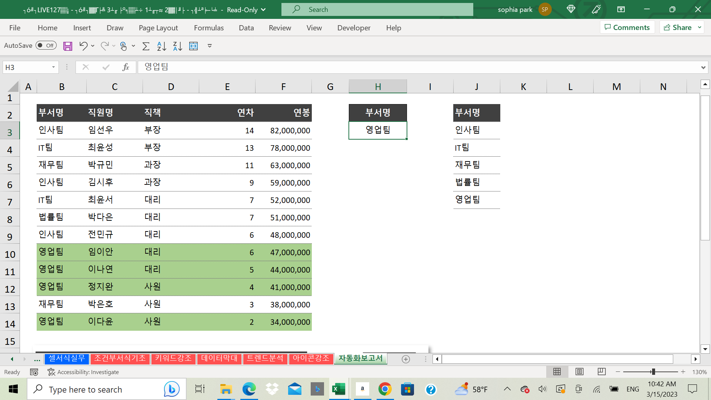The image size is (711, 400).
Task: Expand the formula bar chevron
Action: tap(703, 67)
